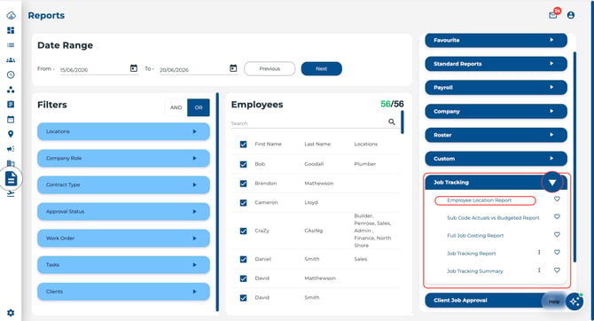Viewport: 594px width, 321px height.
Task: Expand the Payroll reports section
Action: (x=496, y=88)
